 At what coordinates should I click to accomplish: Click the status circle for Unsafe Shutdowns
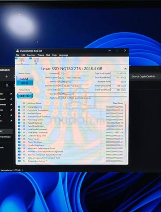point(19,145)
